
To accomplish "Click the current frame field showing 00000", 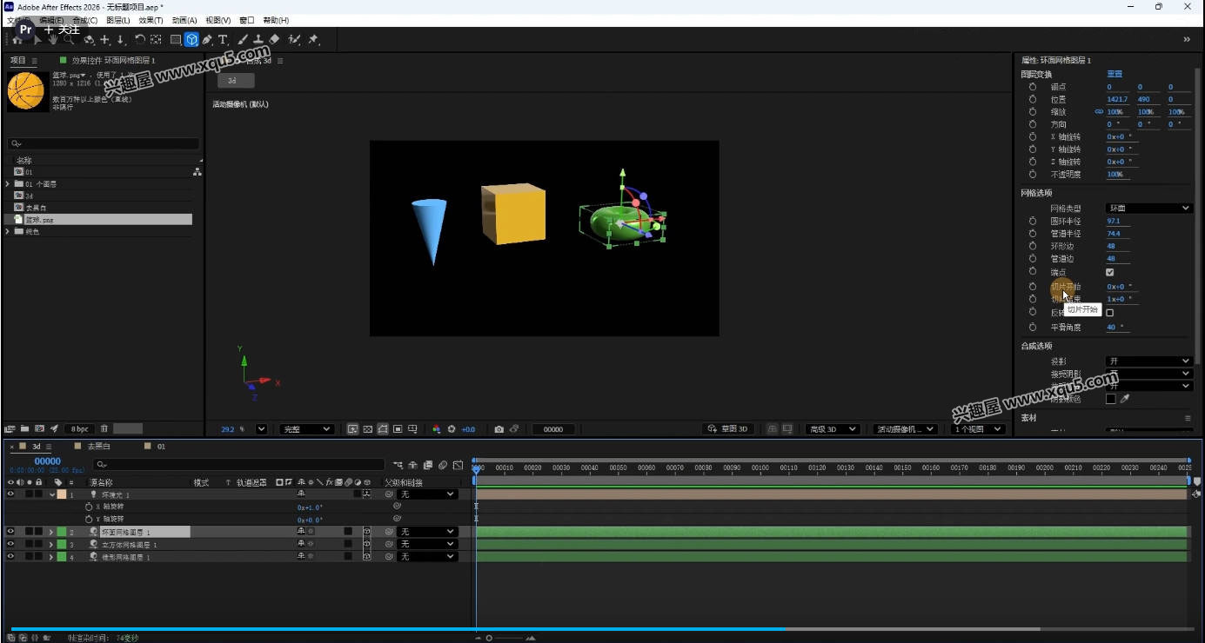I will tap(553, 428).
